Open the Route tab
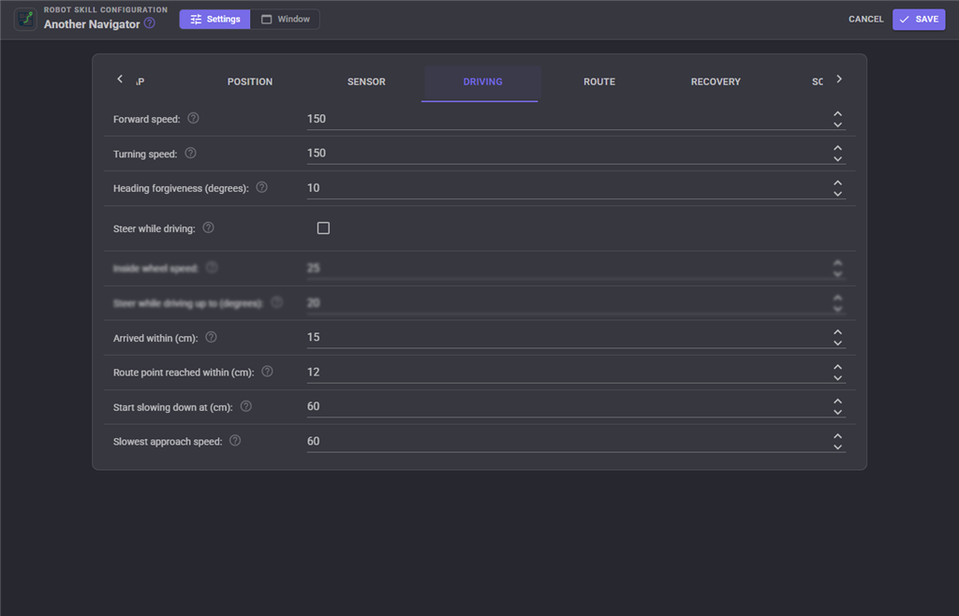 (599, 81)
